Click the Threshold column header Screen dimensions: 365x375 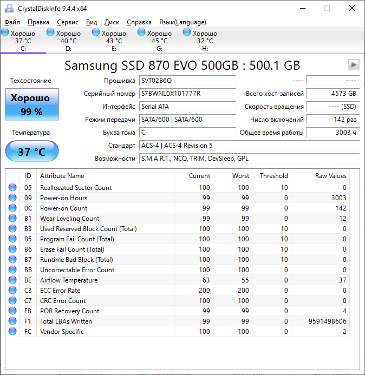pyautogui.click(x=272, y=176)
